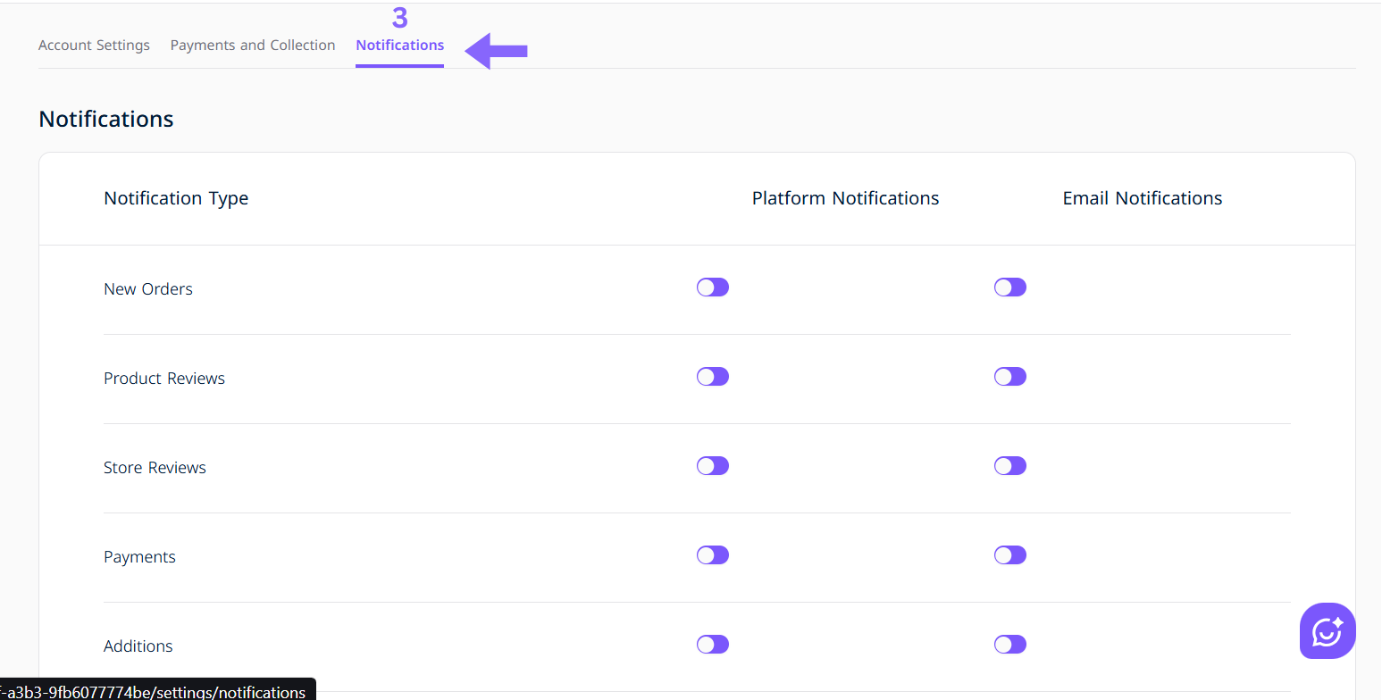This screenshot has width=1382, height=700.
Task: Toggle New Orders email notifications
Action: click(1010, 287)
